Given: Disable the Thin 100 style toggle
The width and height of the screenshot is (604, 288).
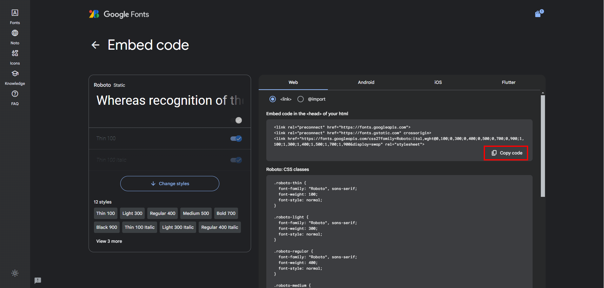Looking at the screenshot, I should pyautogui.click(x=236, y=139).
